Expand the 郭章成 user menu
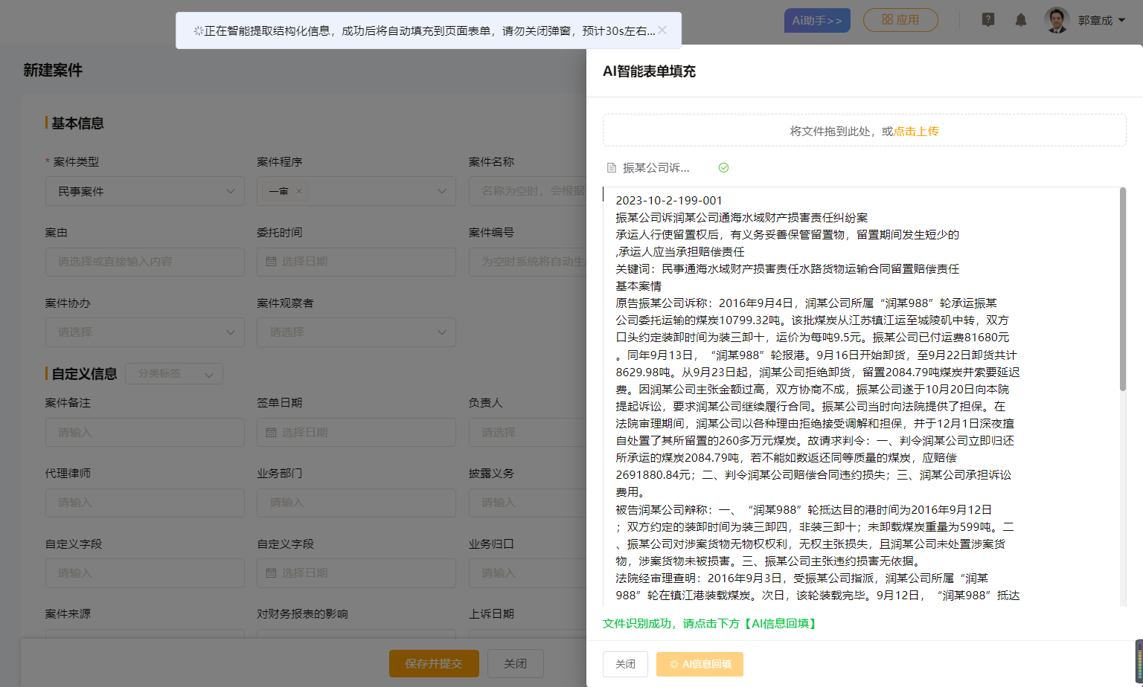The width and height of the screenshot is (1143, 687). (1101, 20)
